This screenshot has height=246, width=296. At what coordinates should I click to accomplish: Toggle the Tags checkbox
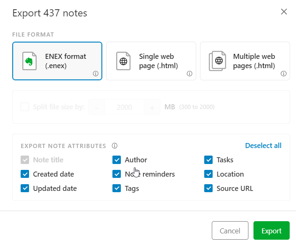coord(117,188)
